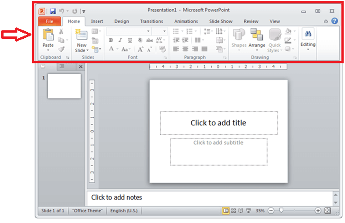Open the Animations tab

(x=186, y=21)
